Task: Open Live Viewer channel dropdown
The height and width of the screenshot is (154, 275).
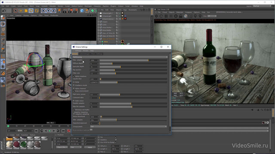Action: pos(212,16)
